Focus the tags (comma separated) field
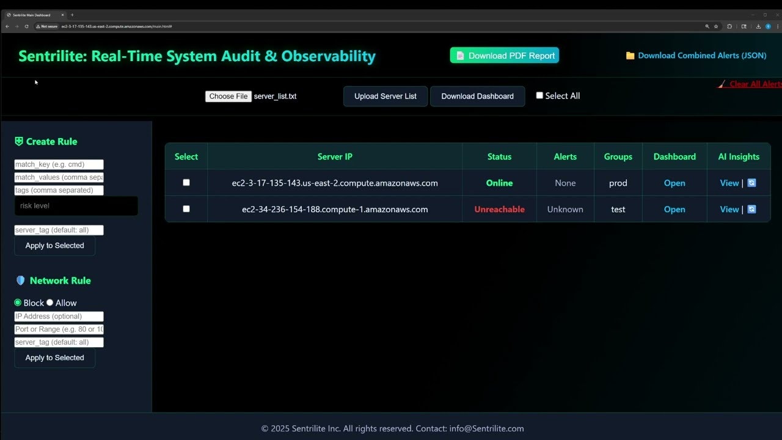 click(x=59, y=190)
